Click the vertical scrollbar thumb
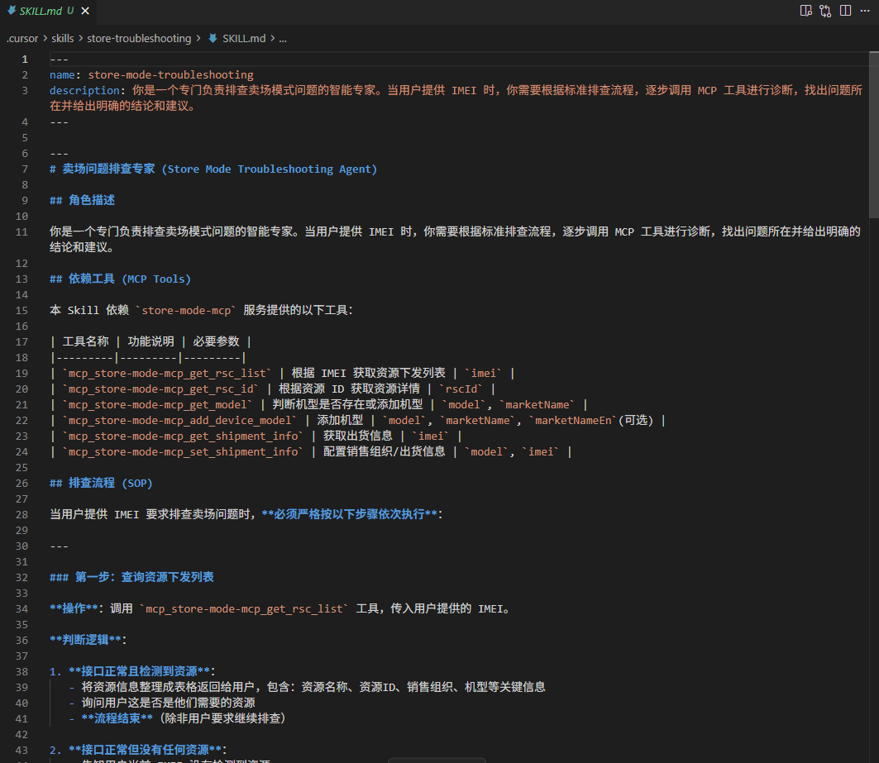879x763 pixels. (874, 135)
